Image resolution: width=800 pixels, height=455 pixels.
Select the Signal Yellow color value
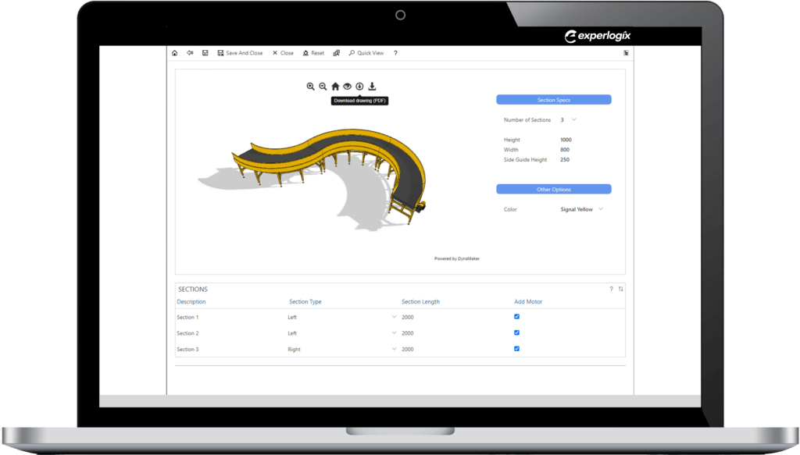(x=577, y=209)
